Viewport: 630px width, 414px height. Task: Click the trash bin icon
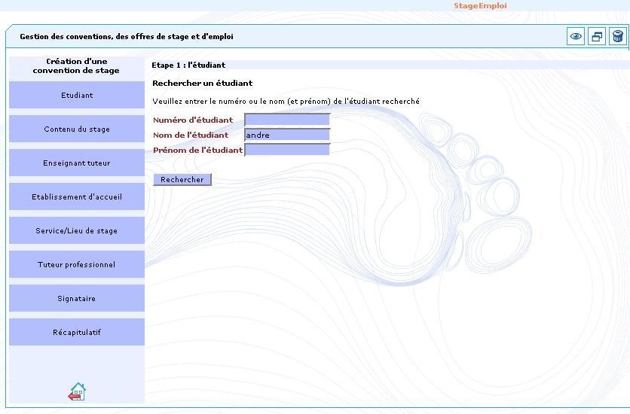(x=617, y=36)
